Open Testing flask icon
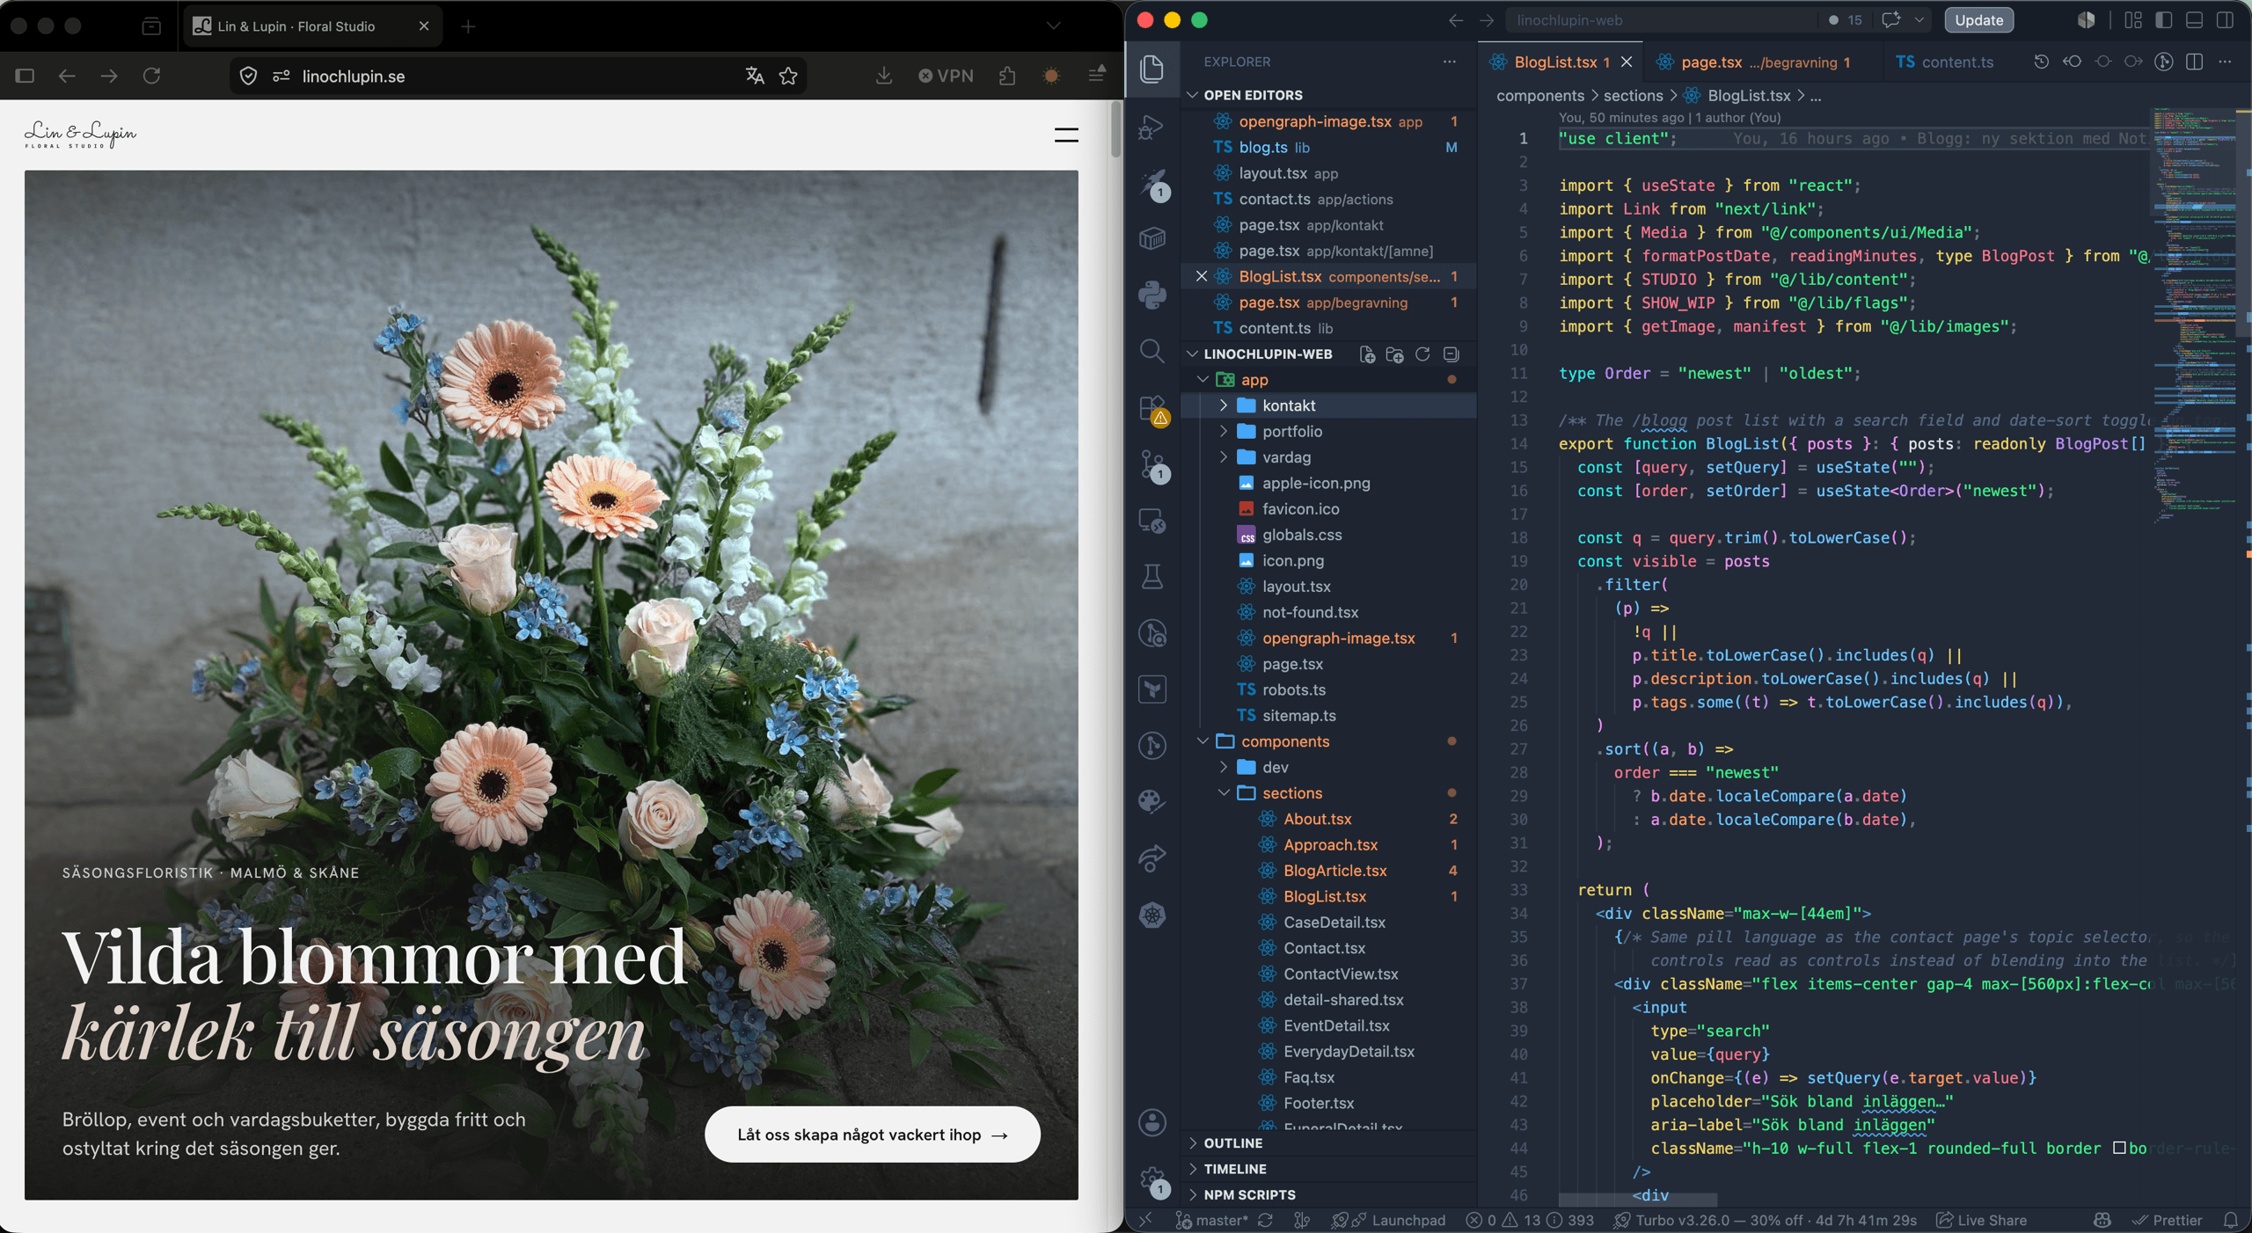 click(x=1152, y=577)
